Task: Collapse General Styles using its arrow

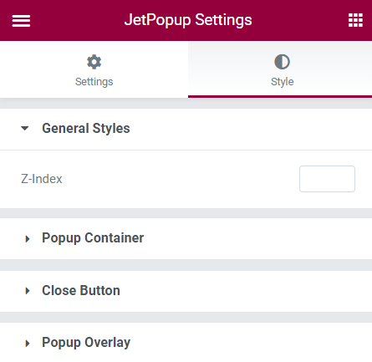Action: (25, 129)
